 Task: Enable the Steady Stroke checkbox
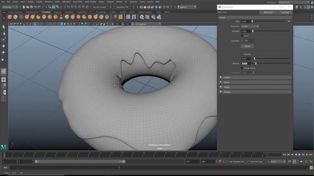tap(242, 68)
